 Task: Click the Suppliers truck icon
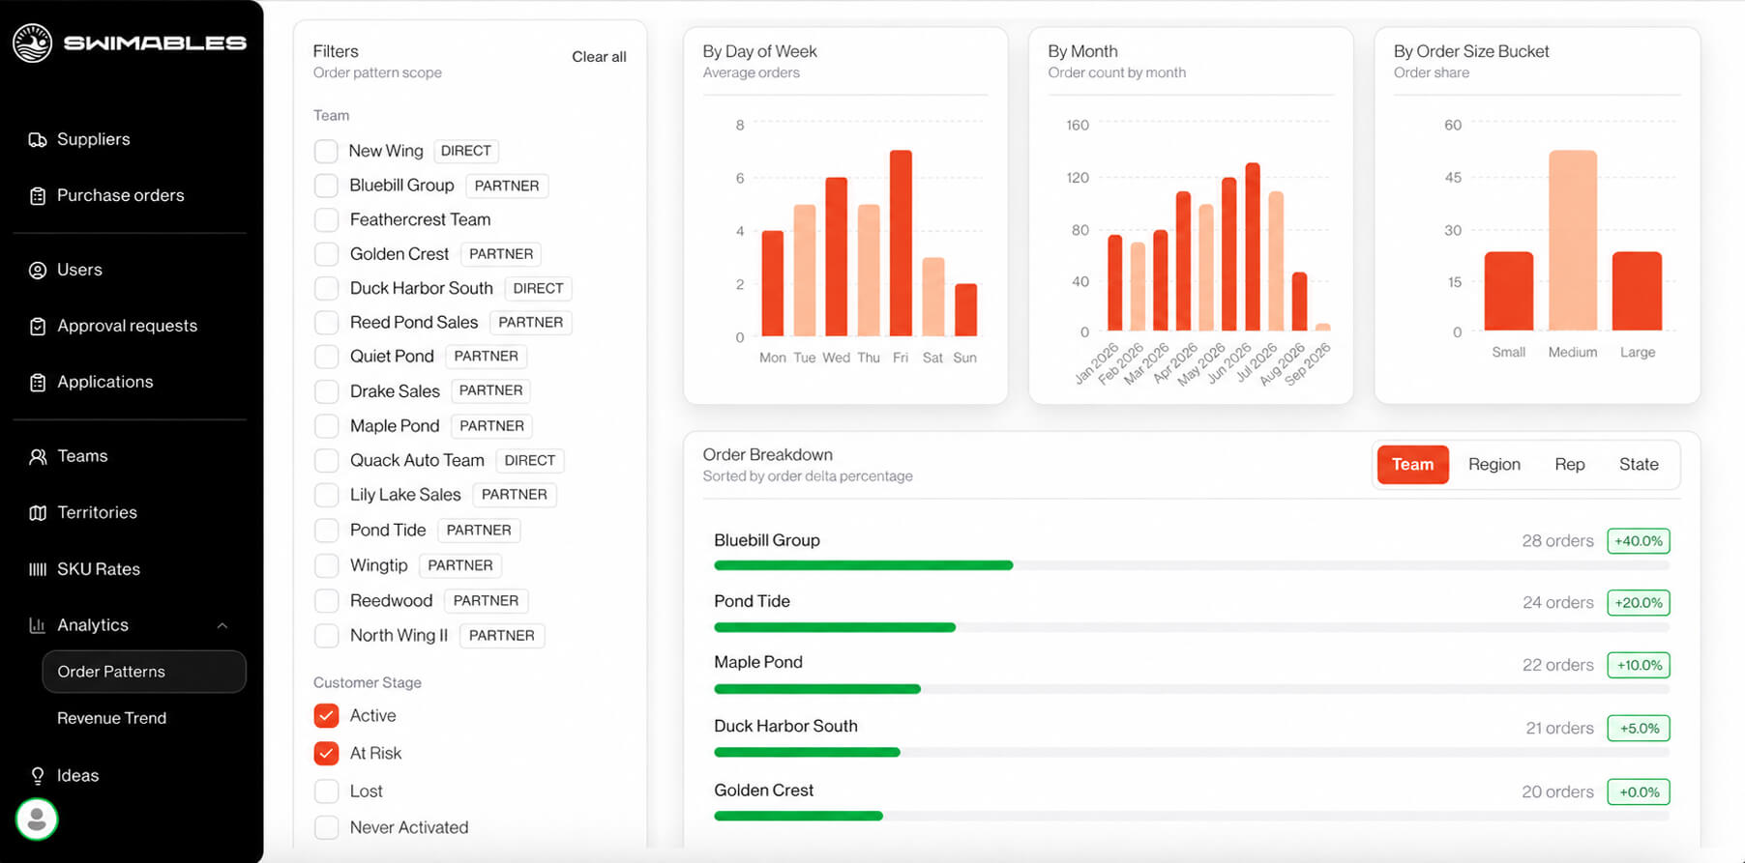click(x=38, y=140)
